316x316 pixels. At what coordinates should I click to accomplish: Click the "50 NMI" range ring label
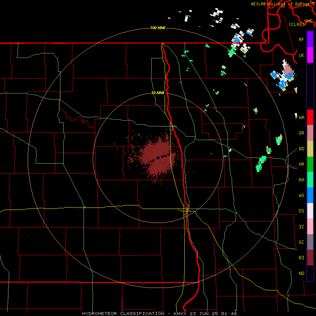click(x=158, y=93)
